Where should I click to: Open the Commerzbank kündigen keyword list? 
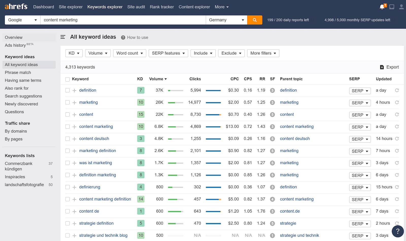click(x=19, y=166)
